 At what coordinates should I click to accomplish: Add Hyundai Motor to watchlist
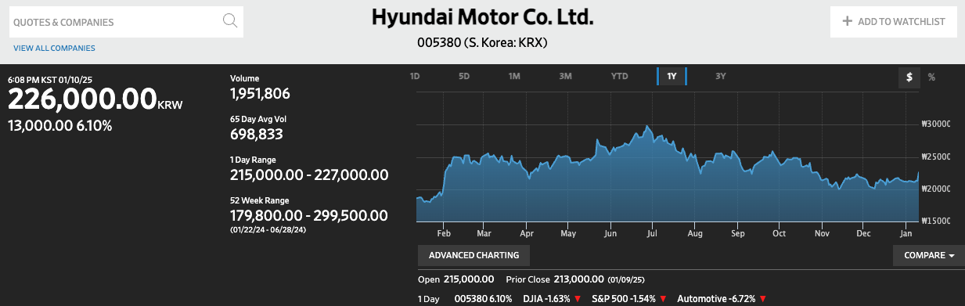[894, 22]
